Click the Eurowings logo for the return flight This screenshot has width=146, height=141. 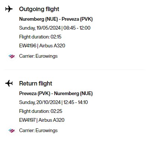pos(12,131)
